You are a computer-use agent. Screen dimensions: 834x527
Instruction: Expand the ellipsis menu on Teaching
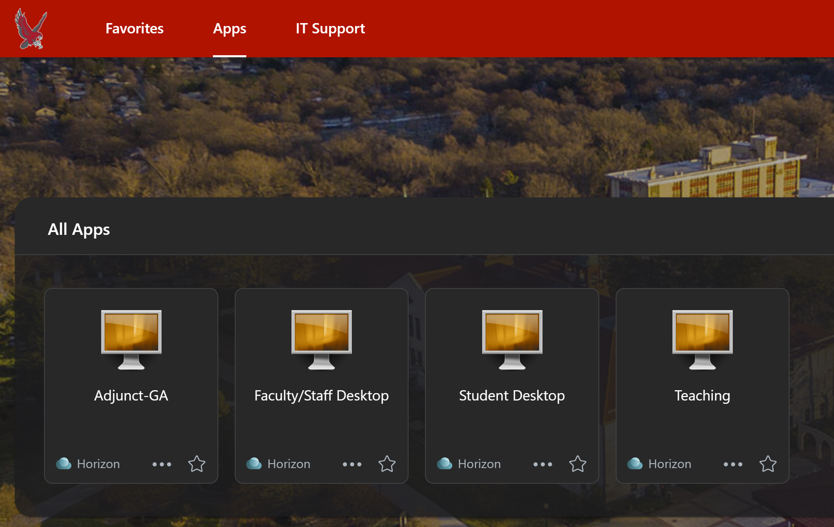pyautogui.click(x=733, y=464)
